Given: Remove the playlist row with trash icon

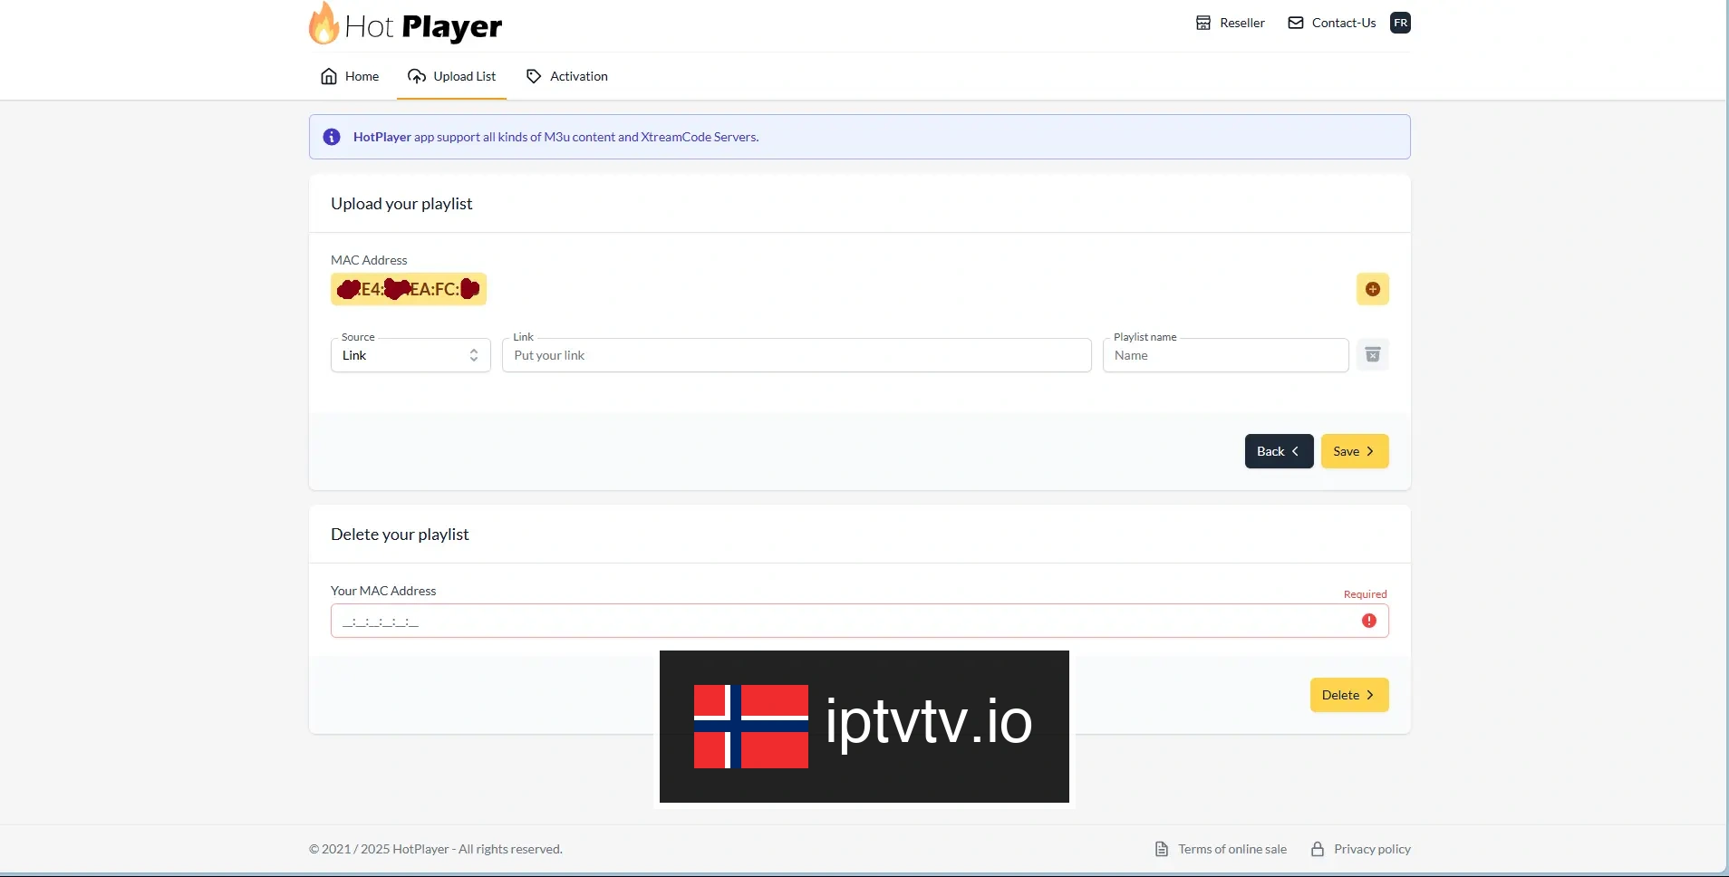Looking at the screenshot, I should pos(1373,354).
